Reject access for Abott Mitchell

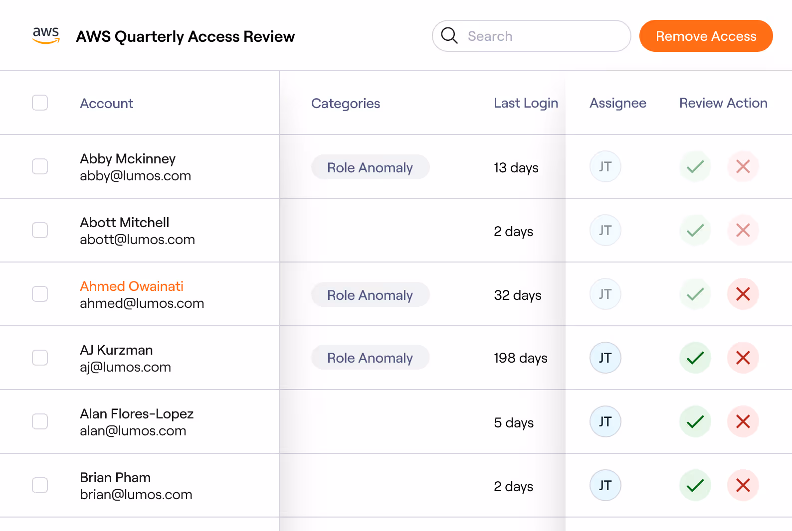pyautogui.click(x=743, y=230)
